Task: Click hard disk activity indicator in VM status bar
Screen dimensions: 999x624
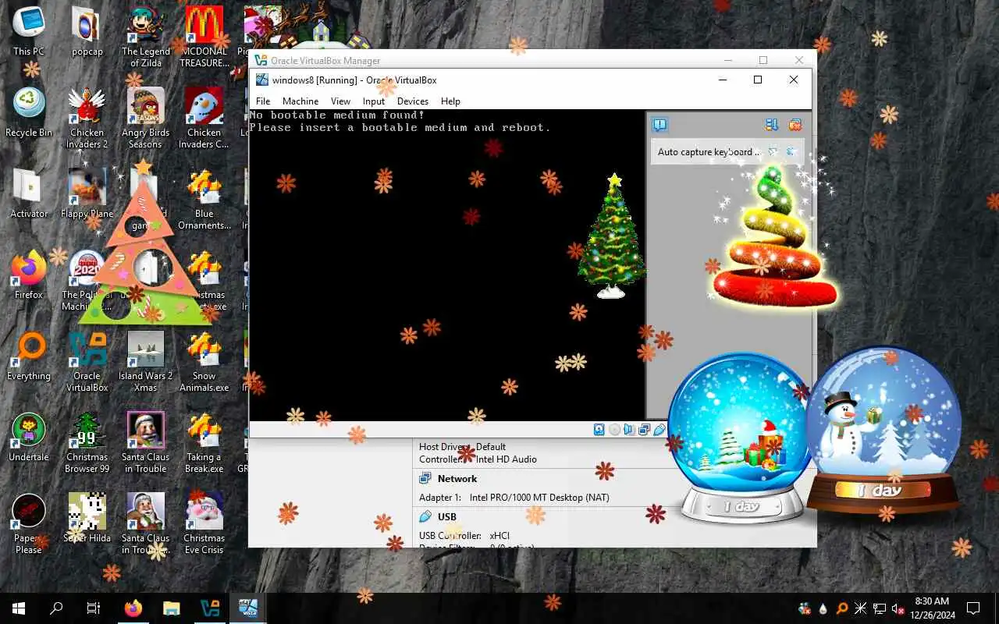Action: pyautogui.click(x=599, y=430)
